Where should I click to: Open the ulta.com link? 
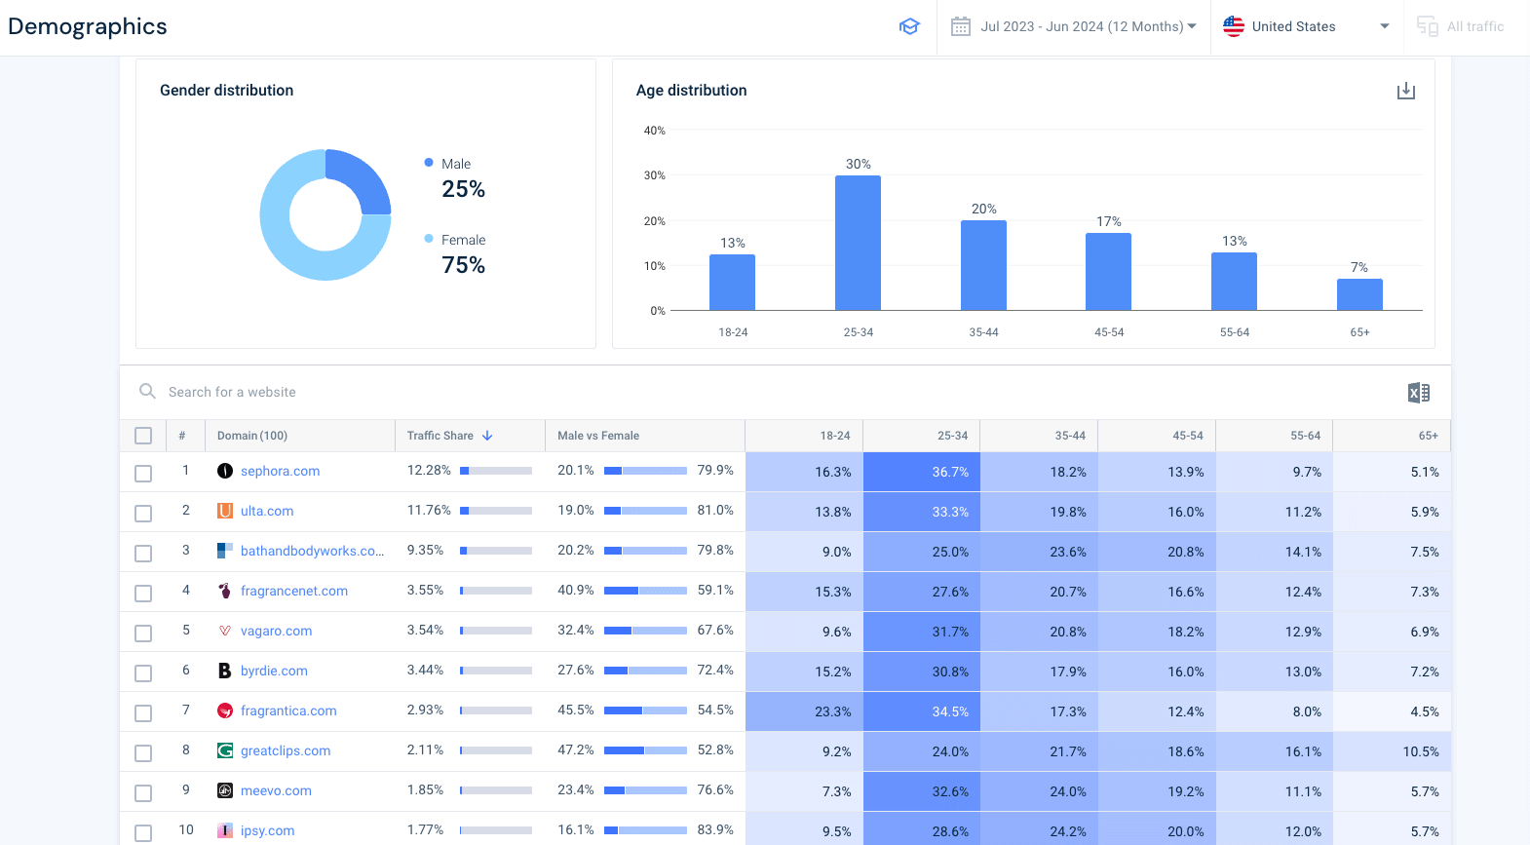[267, 511]
